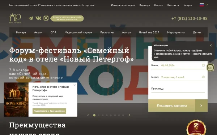Image resolution: width=217 pixels, height=135 pixels.
Task: Follow the Оплата link
Action: point(159,5)
